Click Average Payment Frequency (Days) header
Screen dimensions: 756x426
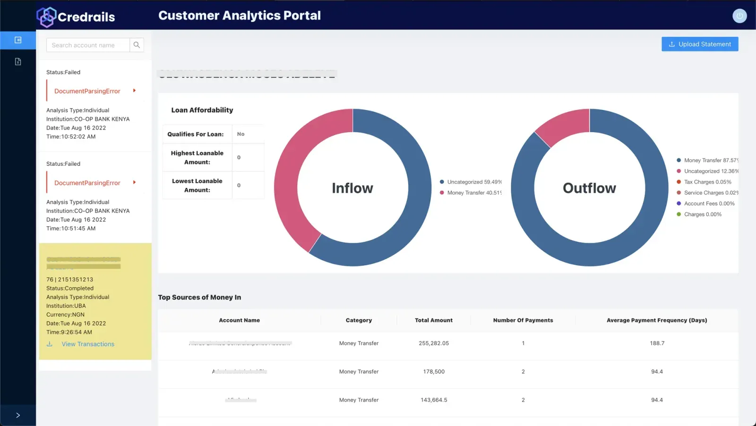(x=657, y=320)
